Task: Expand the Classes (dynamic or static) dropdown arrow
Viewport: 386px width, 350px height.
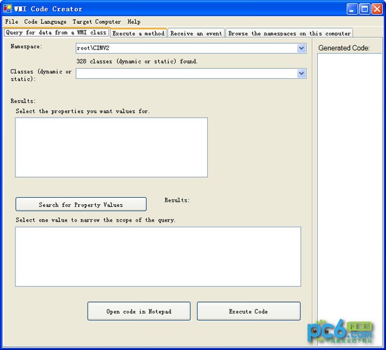Action: [x=301, y=73]
